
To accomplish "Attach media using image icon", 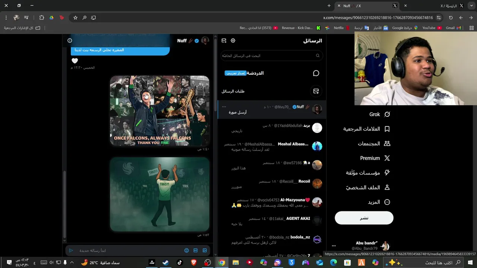I will pos(205,251).
